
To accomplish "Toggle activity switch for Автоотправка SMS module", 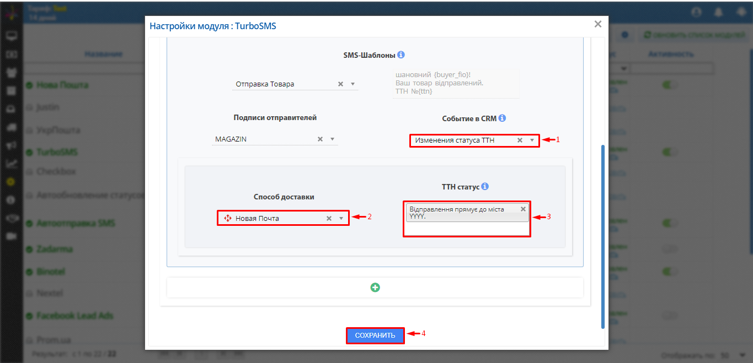I will tap(670, 223).
